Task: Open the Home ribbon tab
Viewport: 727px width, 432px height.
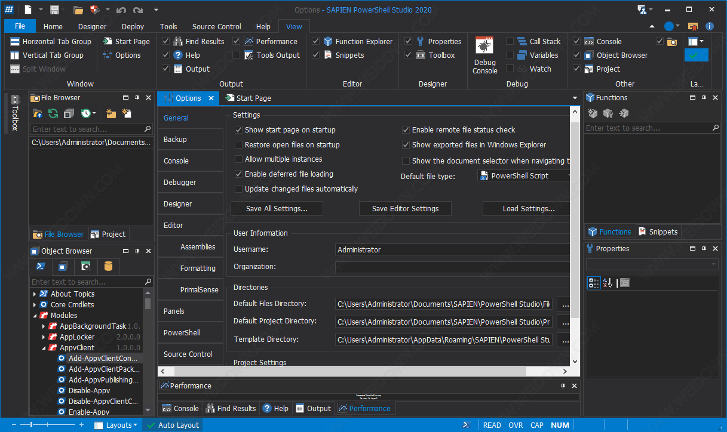Action: (53, 26)
